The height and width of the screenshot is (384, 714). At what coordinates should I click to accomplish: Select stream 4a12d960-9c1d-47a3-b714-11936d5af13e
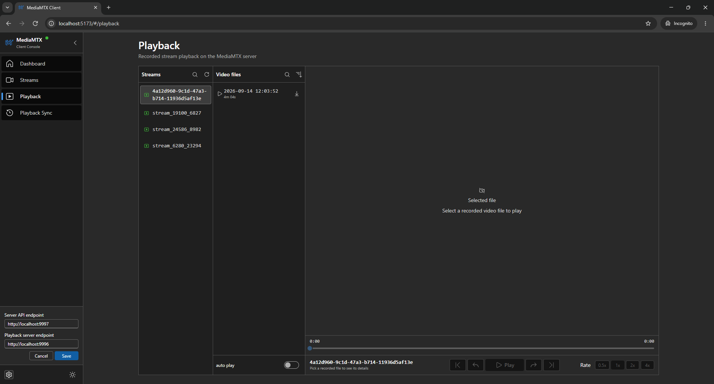176,95
